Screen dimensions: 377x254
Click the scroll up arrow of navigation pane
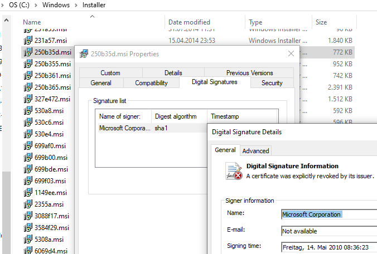[x=7, y=20]
